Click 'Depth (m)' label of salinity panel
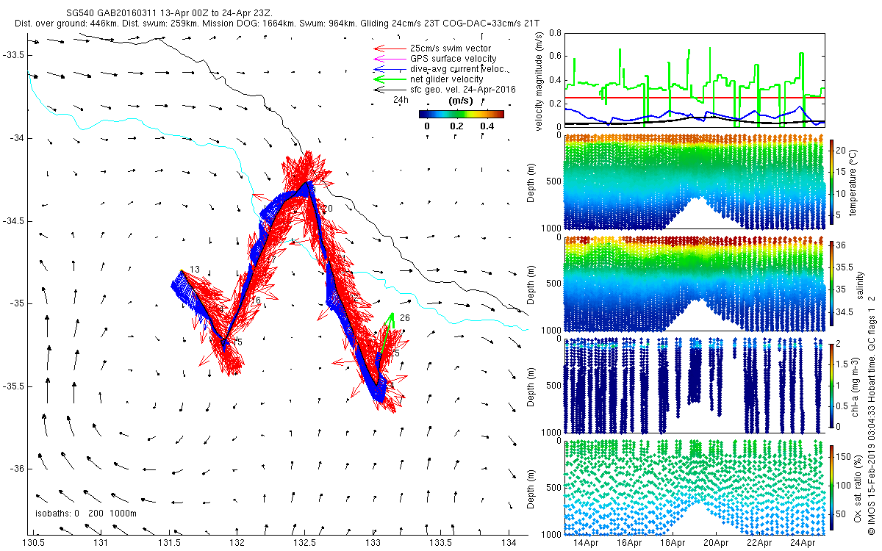Viewport: 882px width, 551px height. pos(532,285)
